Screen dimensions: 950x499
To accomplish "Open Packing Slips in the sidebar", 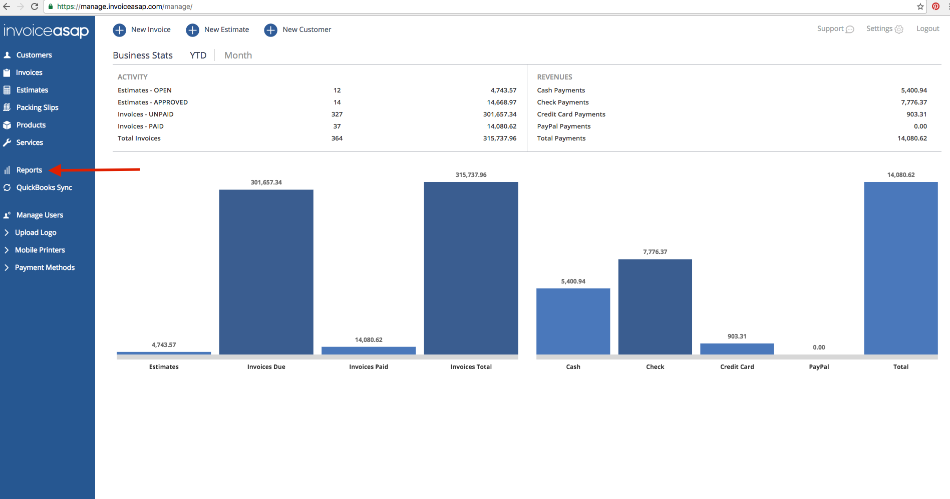I will pyautogui.click(x=37, y=107).
